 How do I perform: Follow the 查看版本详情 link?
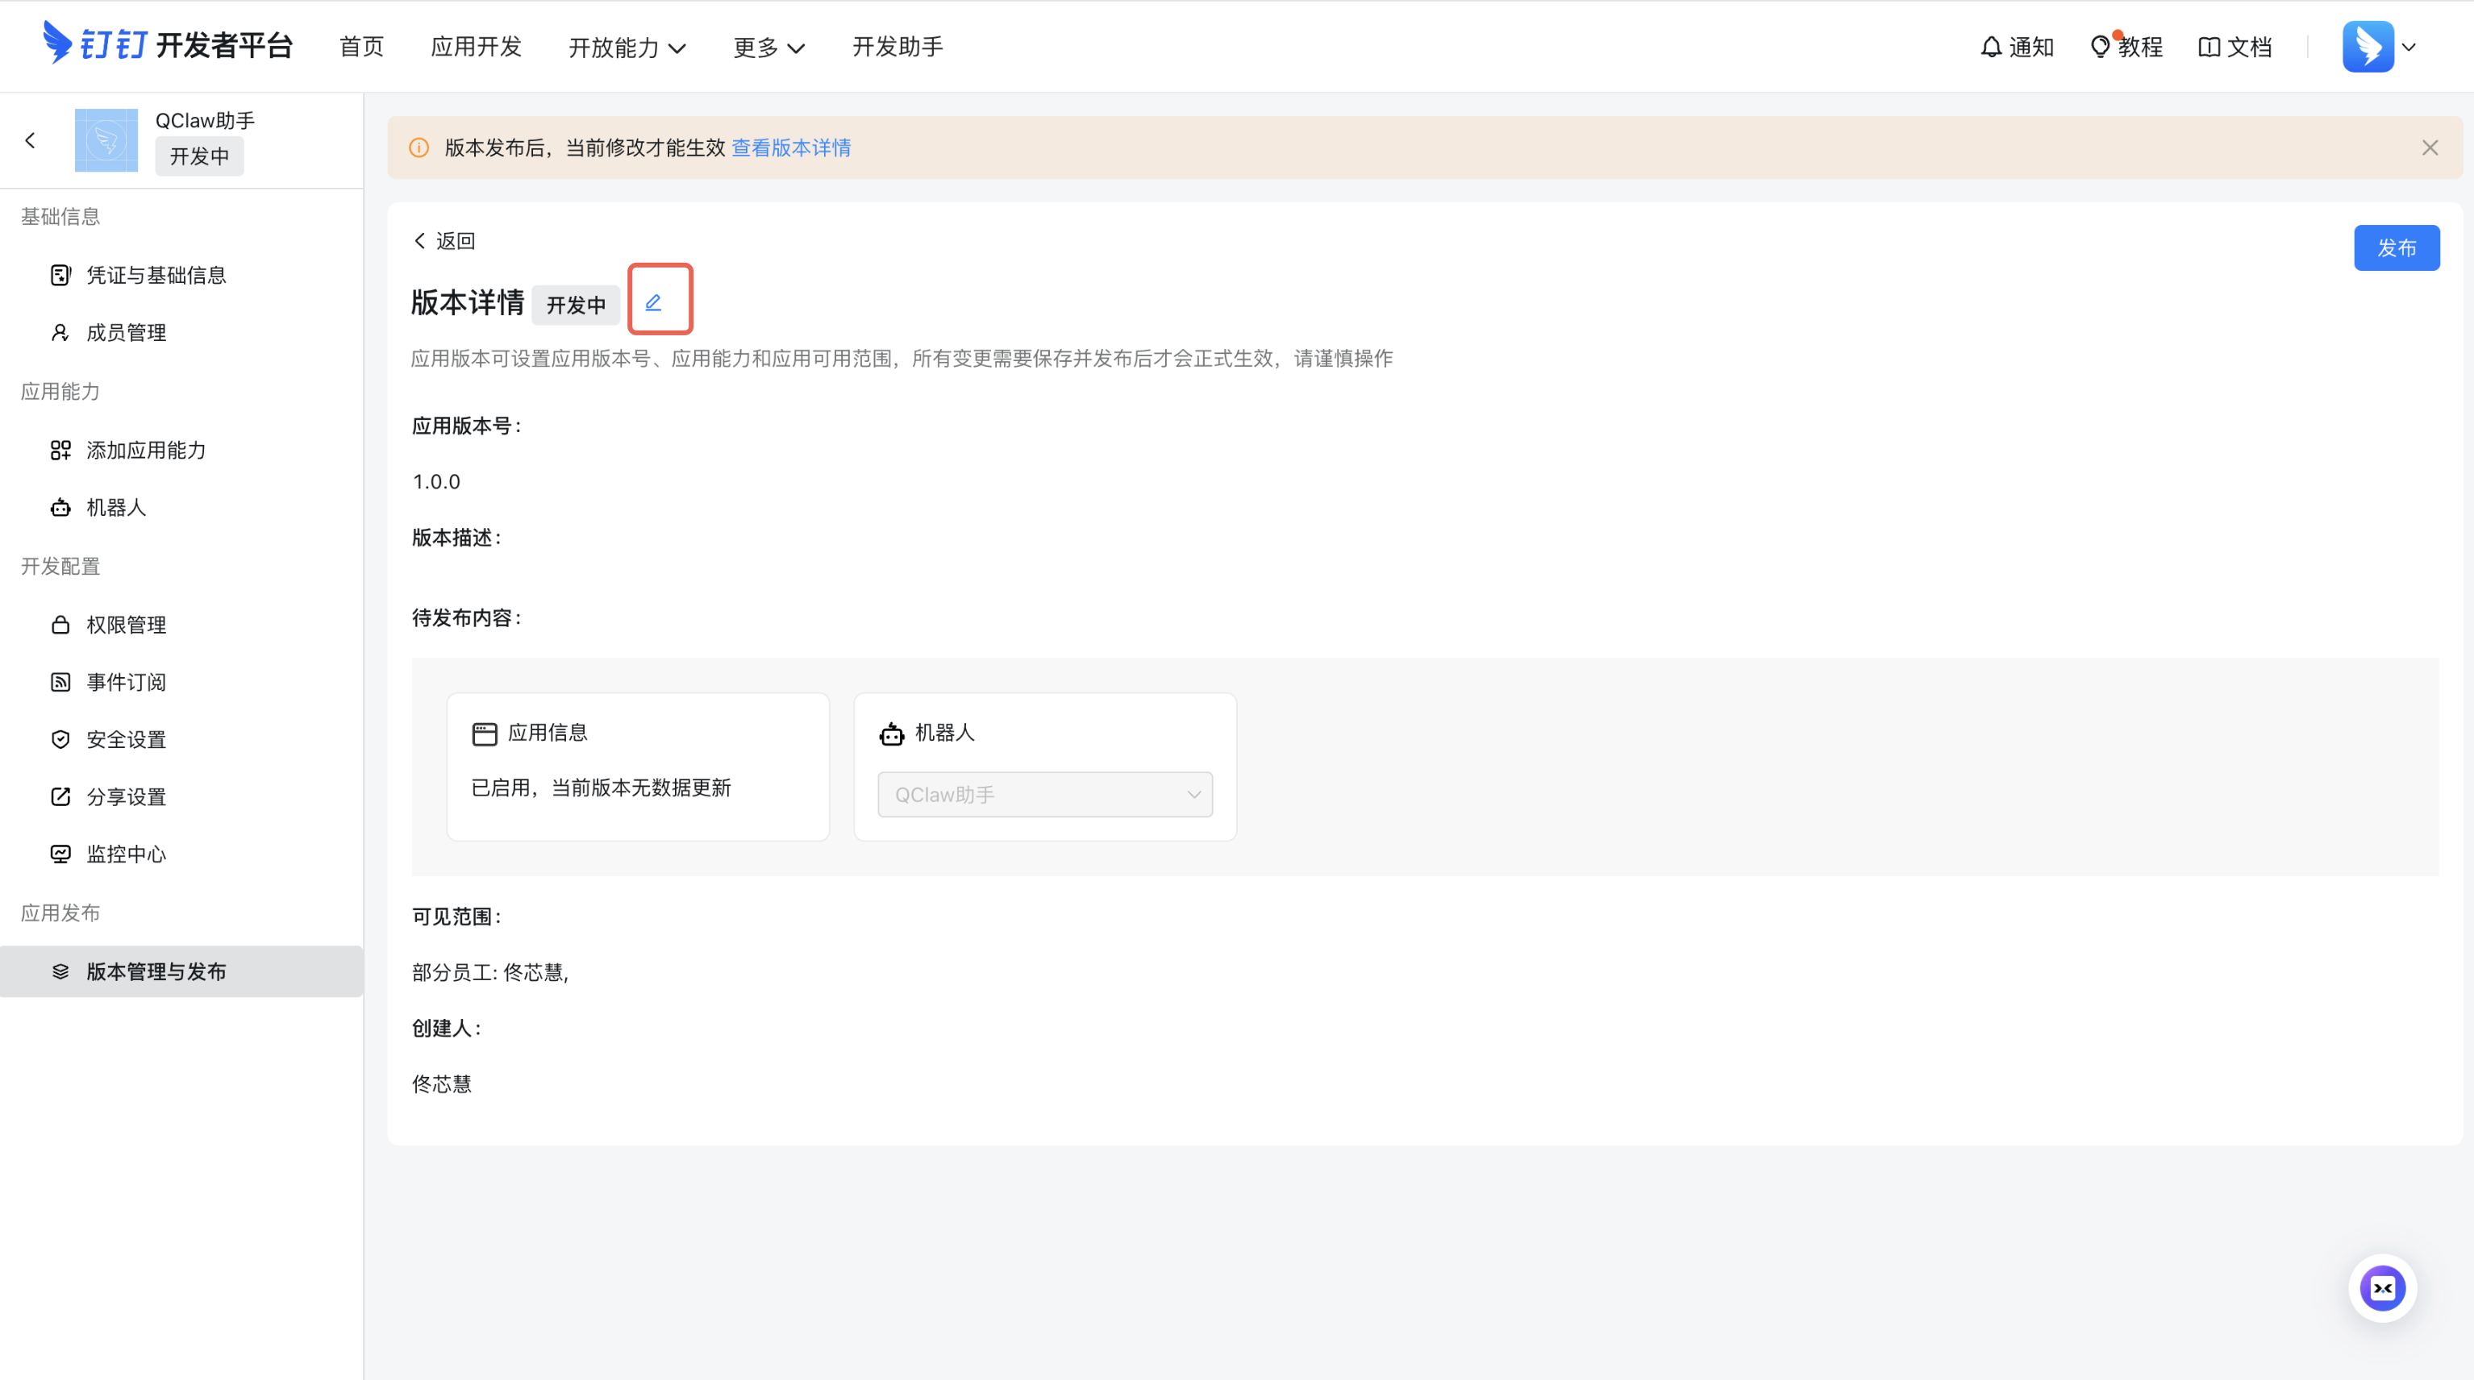(x=790, y=147)
